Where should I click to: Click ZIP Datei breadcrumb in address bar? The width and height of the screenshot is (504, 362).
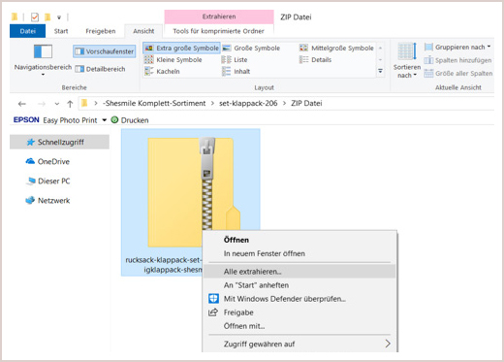click(306, 103)
